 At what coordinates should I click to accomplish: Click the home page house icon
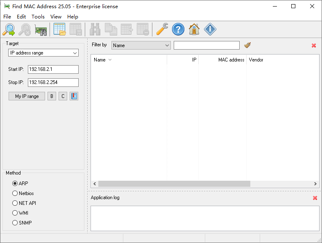[194, 29]
